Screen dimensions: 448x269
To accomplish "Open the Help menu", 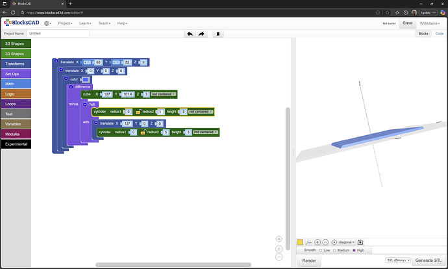I will 122,23.
